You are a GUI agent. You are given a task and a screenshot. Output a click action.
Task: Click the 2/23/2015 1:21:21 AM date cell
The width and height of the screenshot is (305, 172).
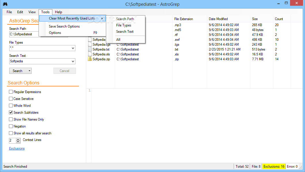pyautogui.click(x=225, y=49)
